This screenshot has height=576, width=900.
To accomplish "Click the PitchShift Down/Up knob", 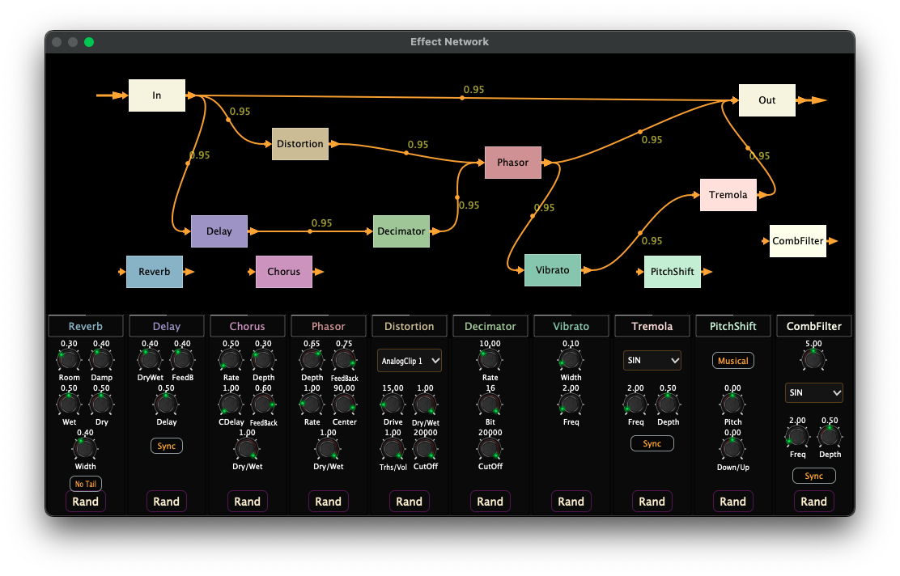I will [733, 449].
